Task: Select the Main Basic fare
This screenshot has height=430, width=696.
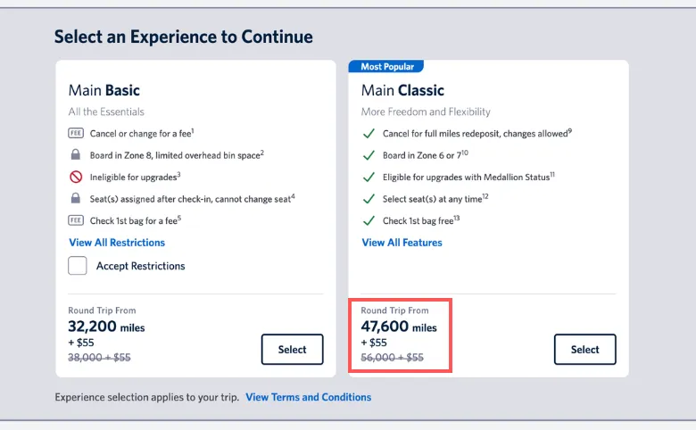Action: coord(292,350)
